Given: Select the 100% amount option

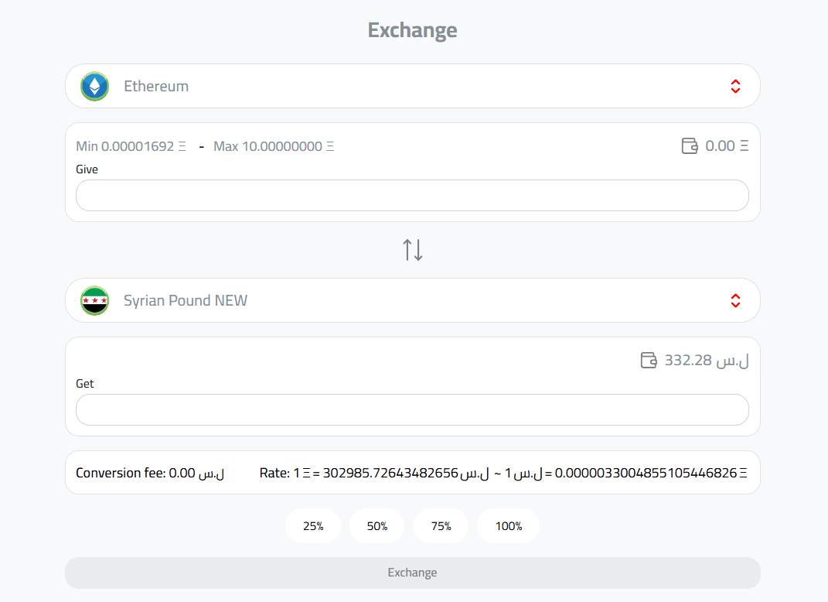Looking at the screenshot, I should pyautogui.click(x=508, y=525).
